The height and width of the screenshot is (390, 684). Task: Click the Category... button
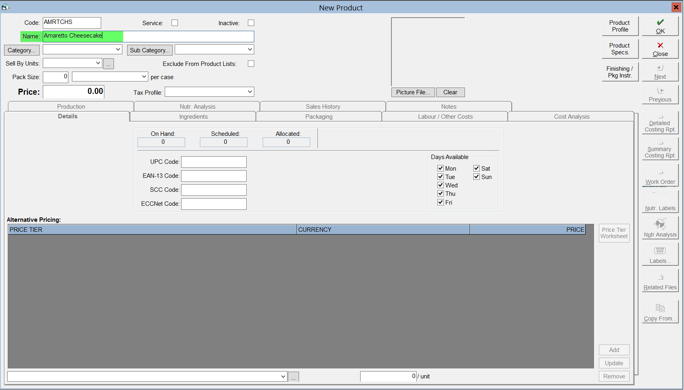coord(22,50)
